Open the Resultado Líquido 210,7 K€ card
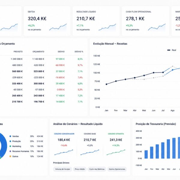180x180 pixels. pyautogui.click(x=96, y=21)
